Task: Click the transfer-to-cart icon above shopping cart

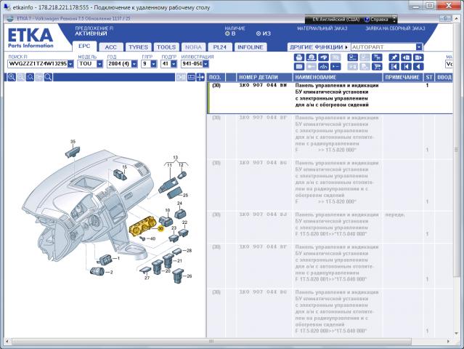Action: click(377, 57)
